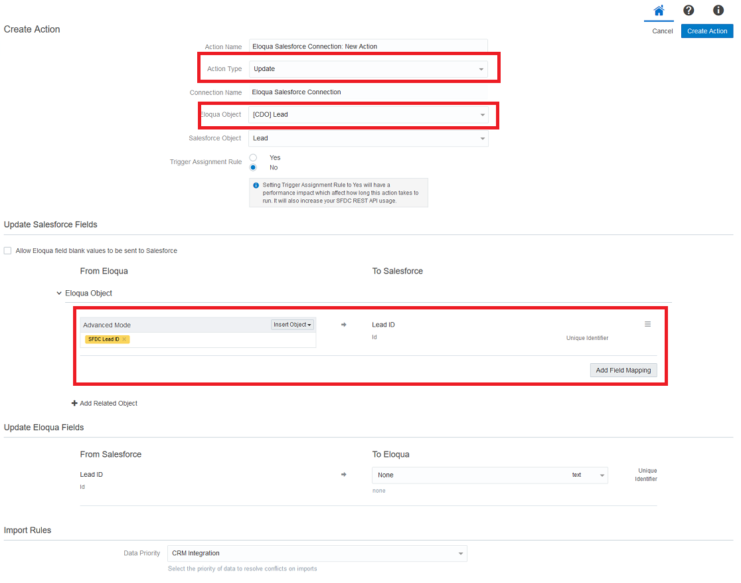Click the Create Action button

pyautogui.click(x=706, y=31)
